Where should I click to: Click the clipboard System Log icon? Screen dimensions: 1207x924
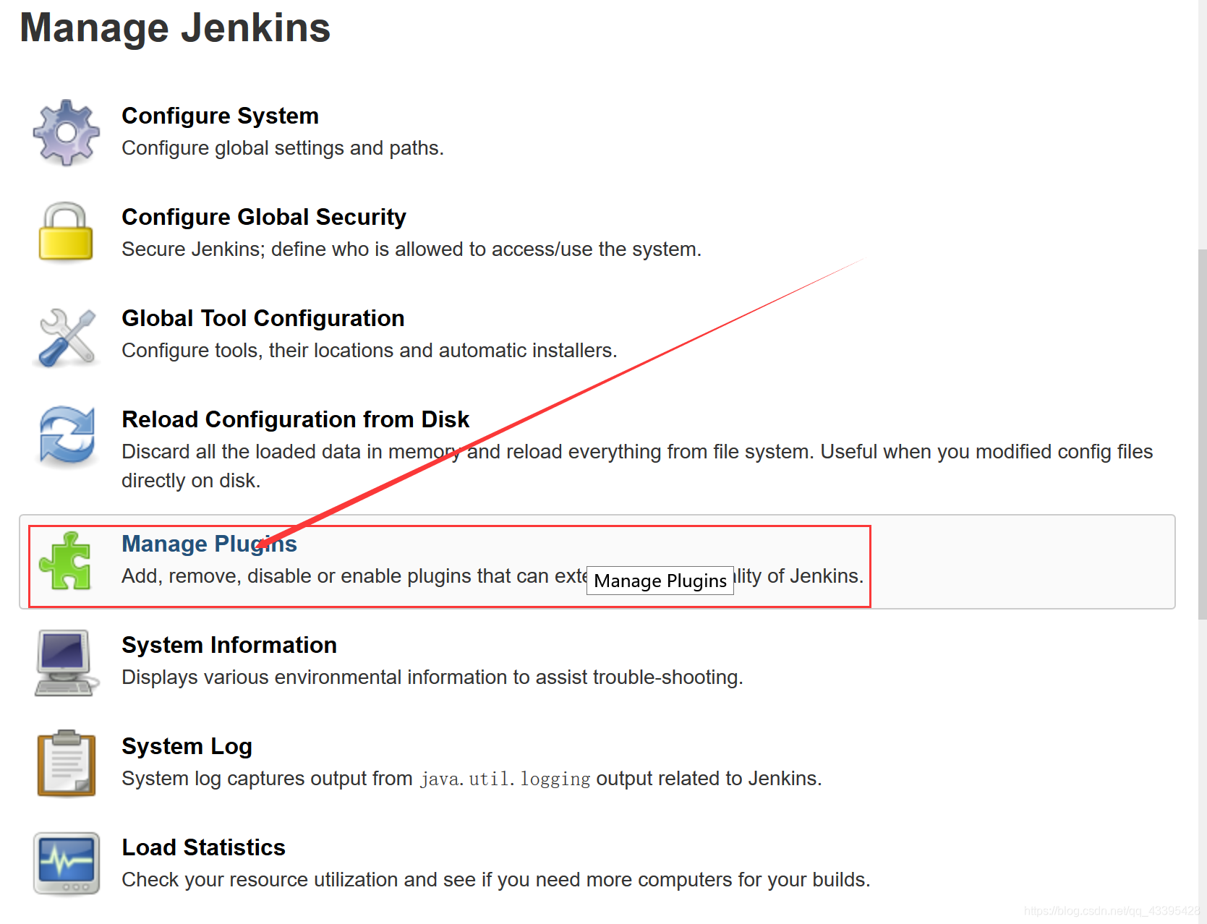point(67,763)
